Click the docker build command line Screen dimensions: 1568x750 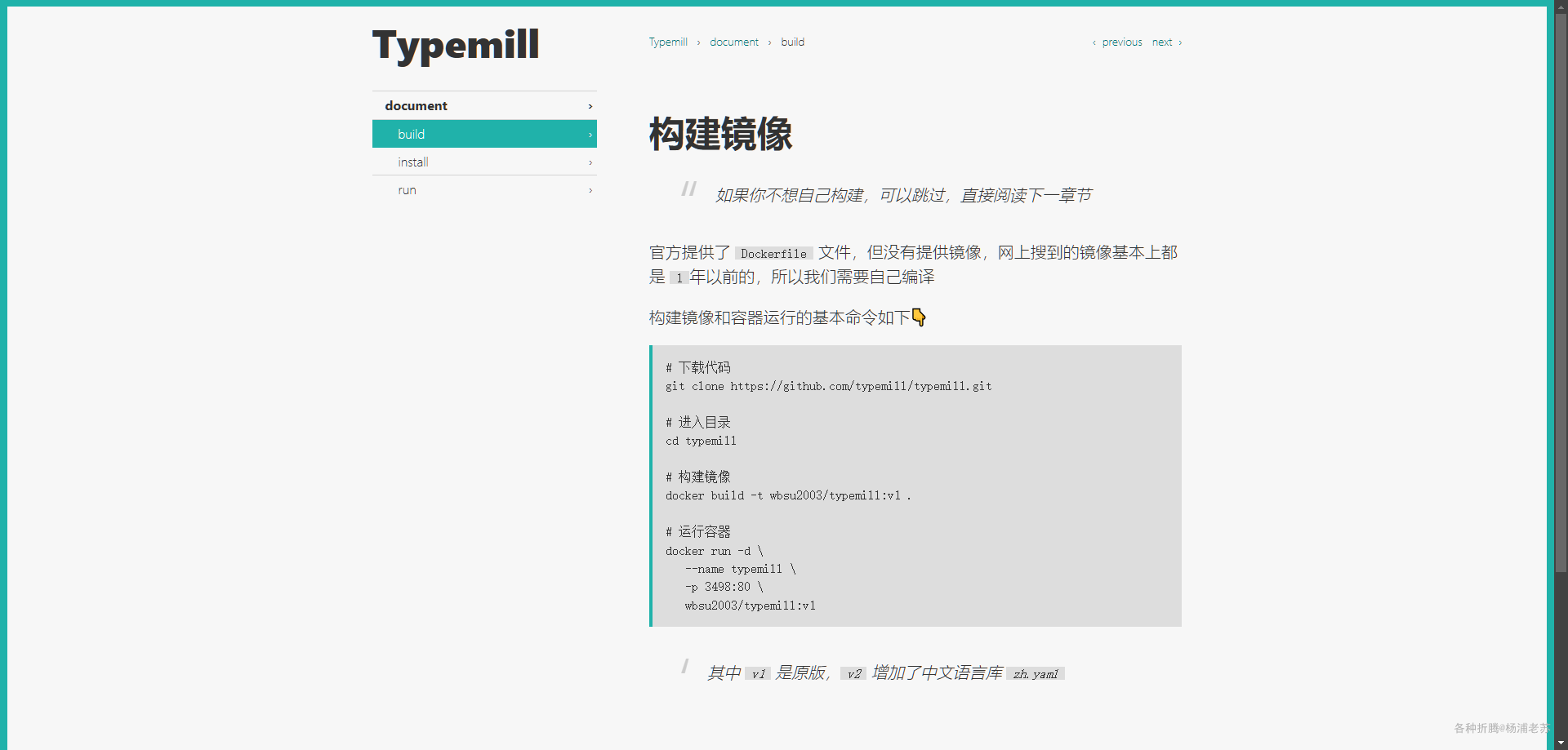pos(788,495)
